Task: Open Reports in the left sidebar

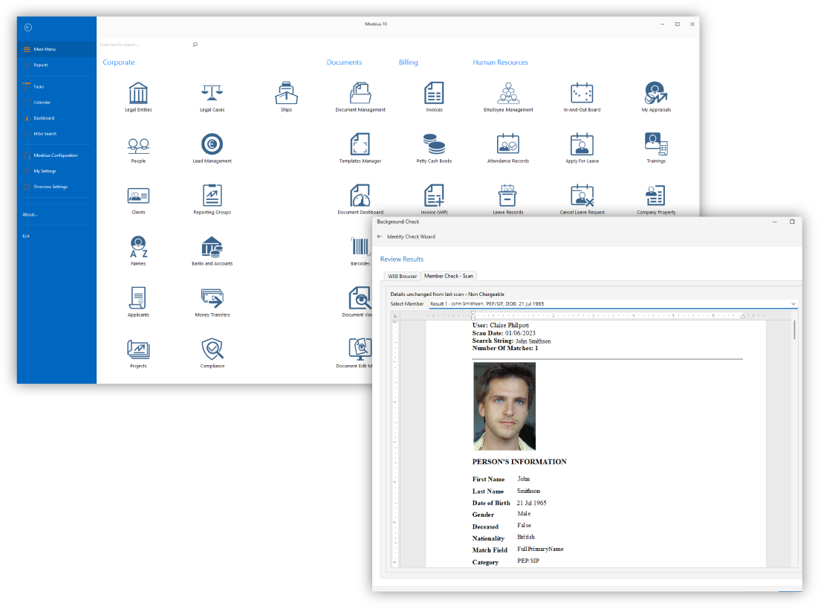Action: click(41, 65)
